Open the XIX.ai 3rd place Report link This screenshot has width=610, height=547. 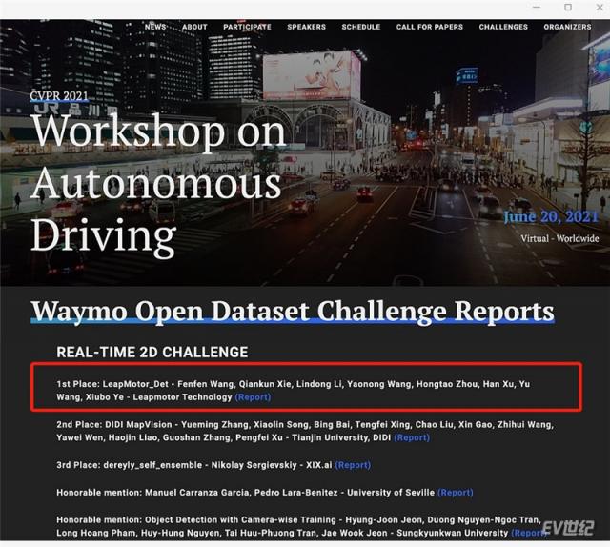353,465
